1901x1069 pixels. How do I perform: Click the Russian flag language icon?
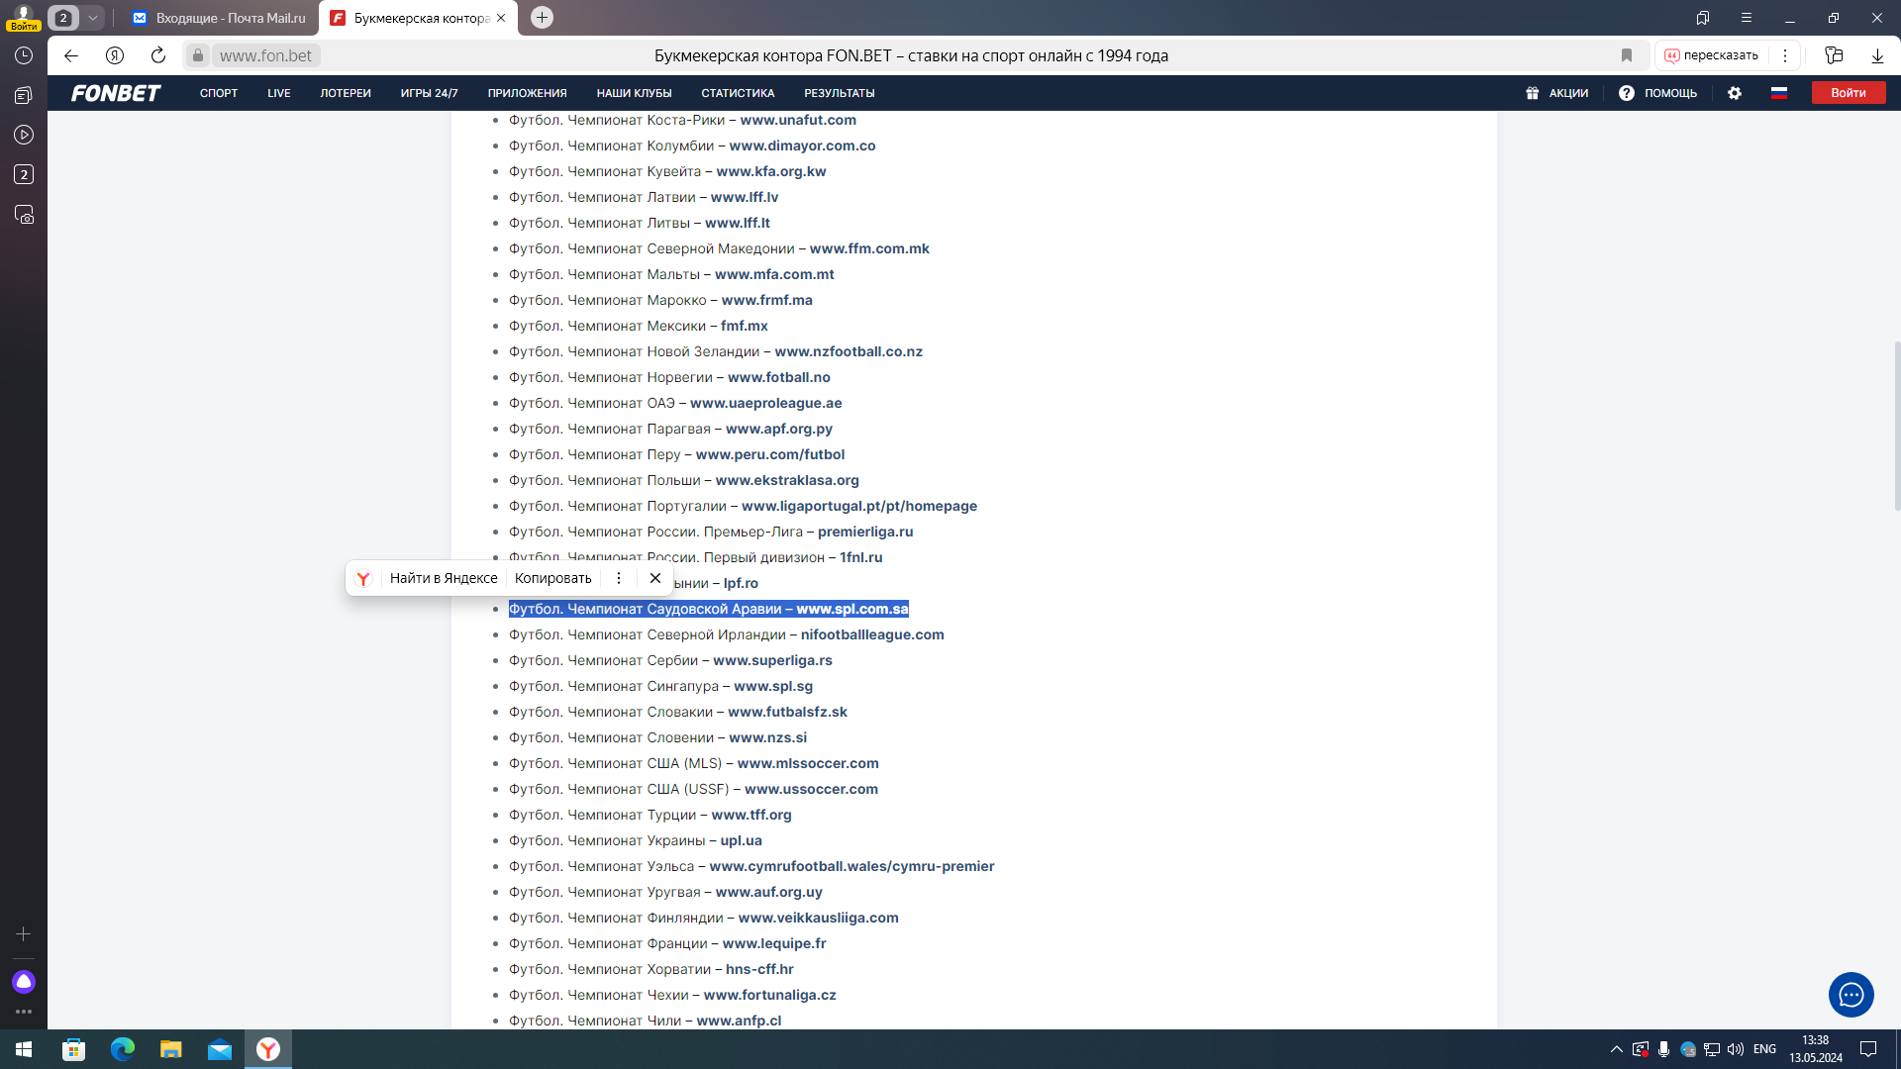[x=1779, y=93]
